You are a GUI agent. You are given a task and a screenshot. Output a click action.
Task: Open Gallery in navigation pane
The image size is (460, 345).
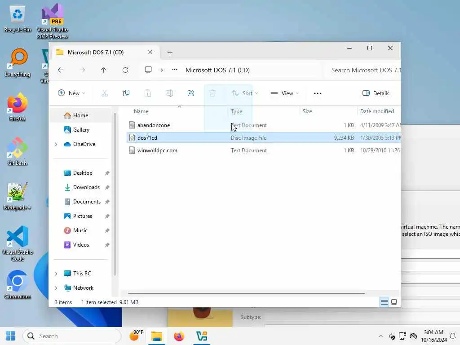pyautogui.click(x=81, y=130)
